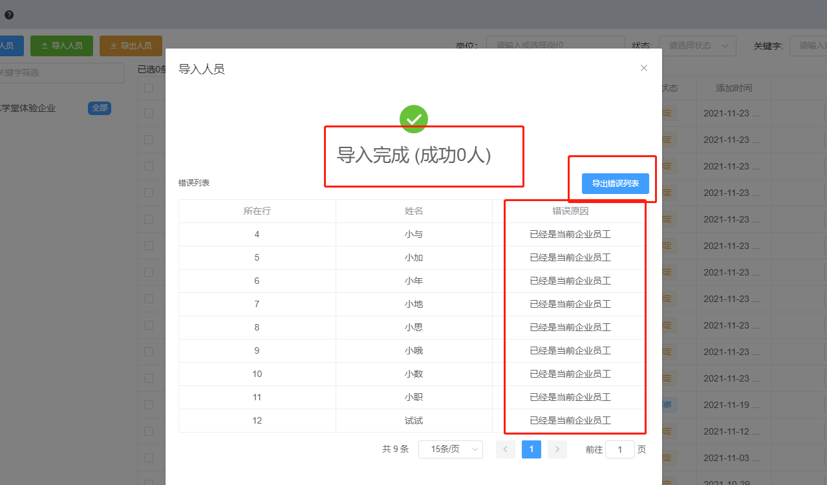Click the 全部 tag beside 学堂体验企业
This screenshot has height=485, width=827.
tap(100, 108)
